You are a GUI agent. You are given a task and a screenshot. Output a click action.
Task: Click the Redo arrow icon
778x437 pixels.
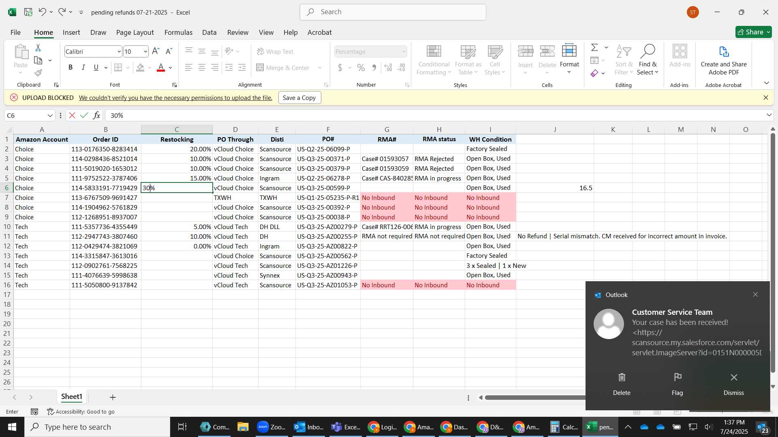coord(62,12)
